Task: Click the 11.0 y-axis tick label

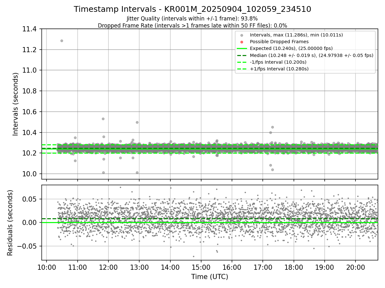Action: 30,70
